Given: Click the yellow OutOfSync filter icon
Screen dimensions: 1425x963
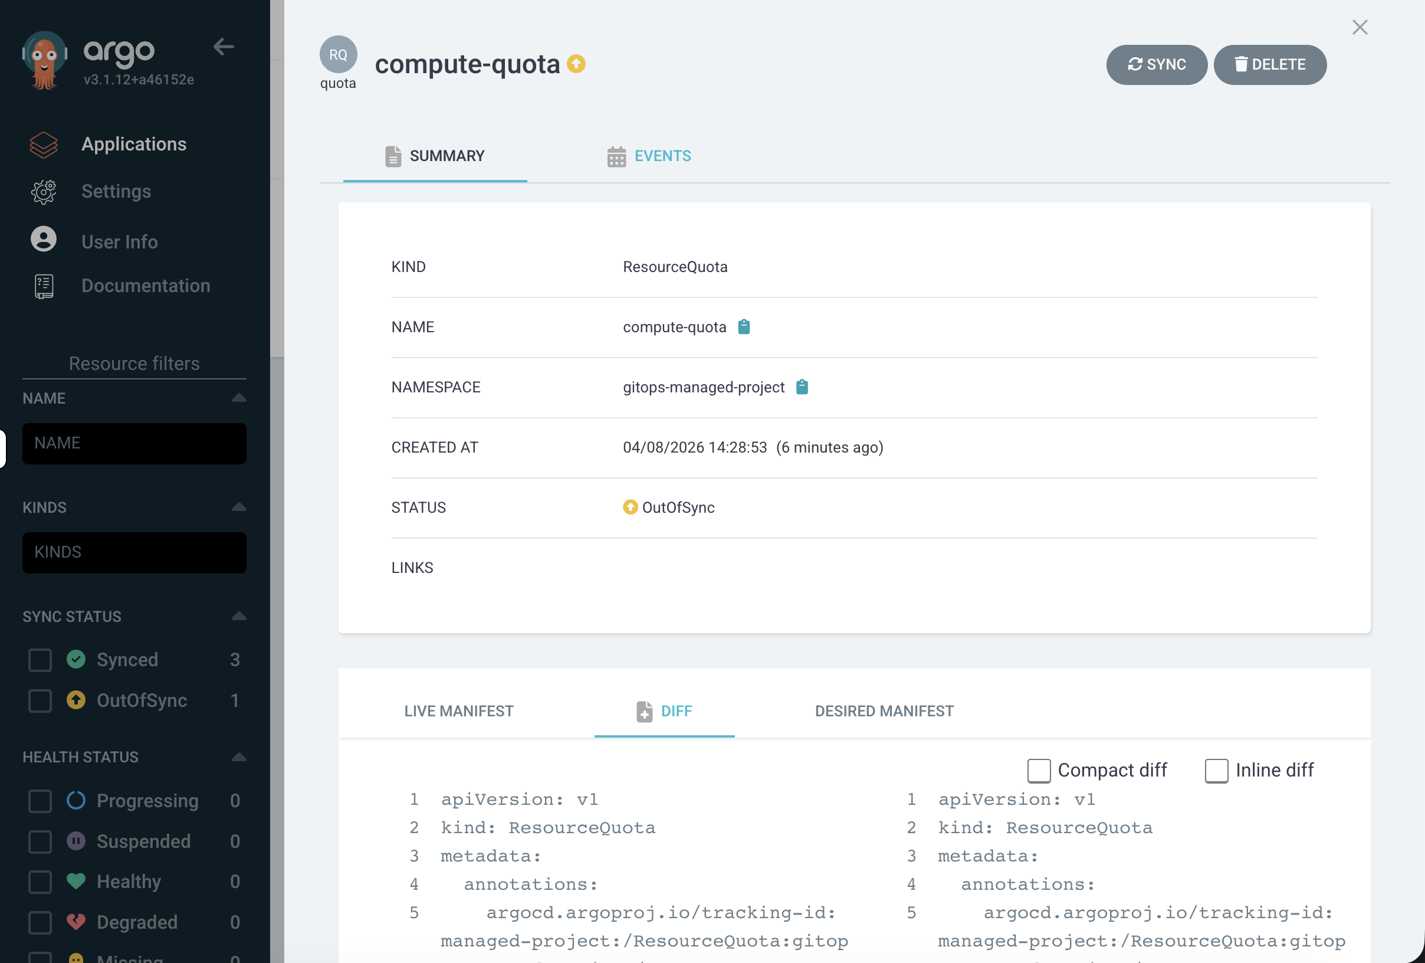Looking at the screenshot, I should tap(76, 700).
